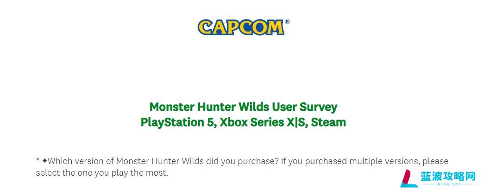Click the 蓝波攻略网 watermark text

447,177
